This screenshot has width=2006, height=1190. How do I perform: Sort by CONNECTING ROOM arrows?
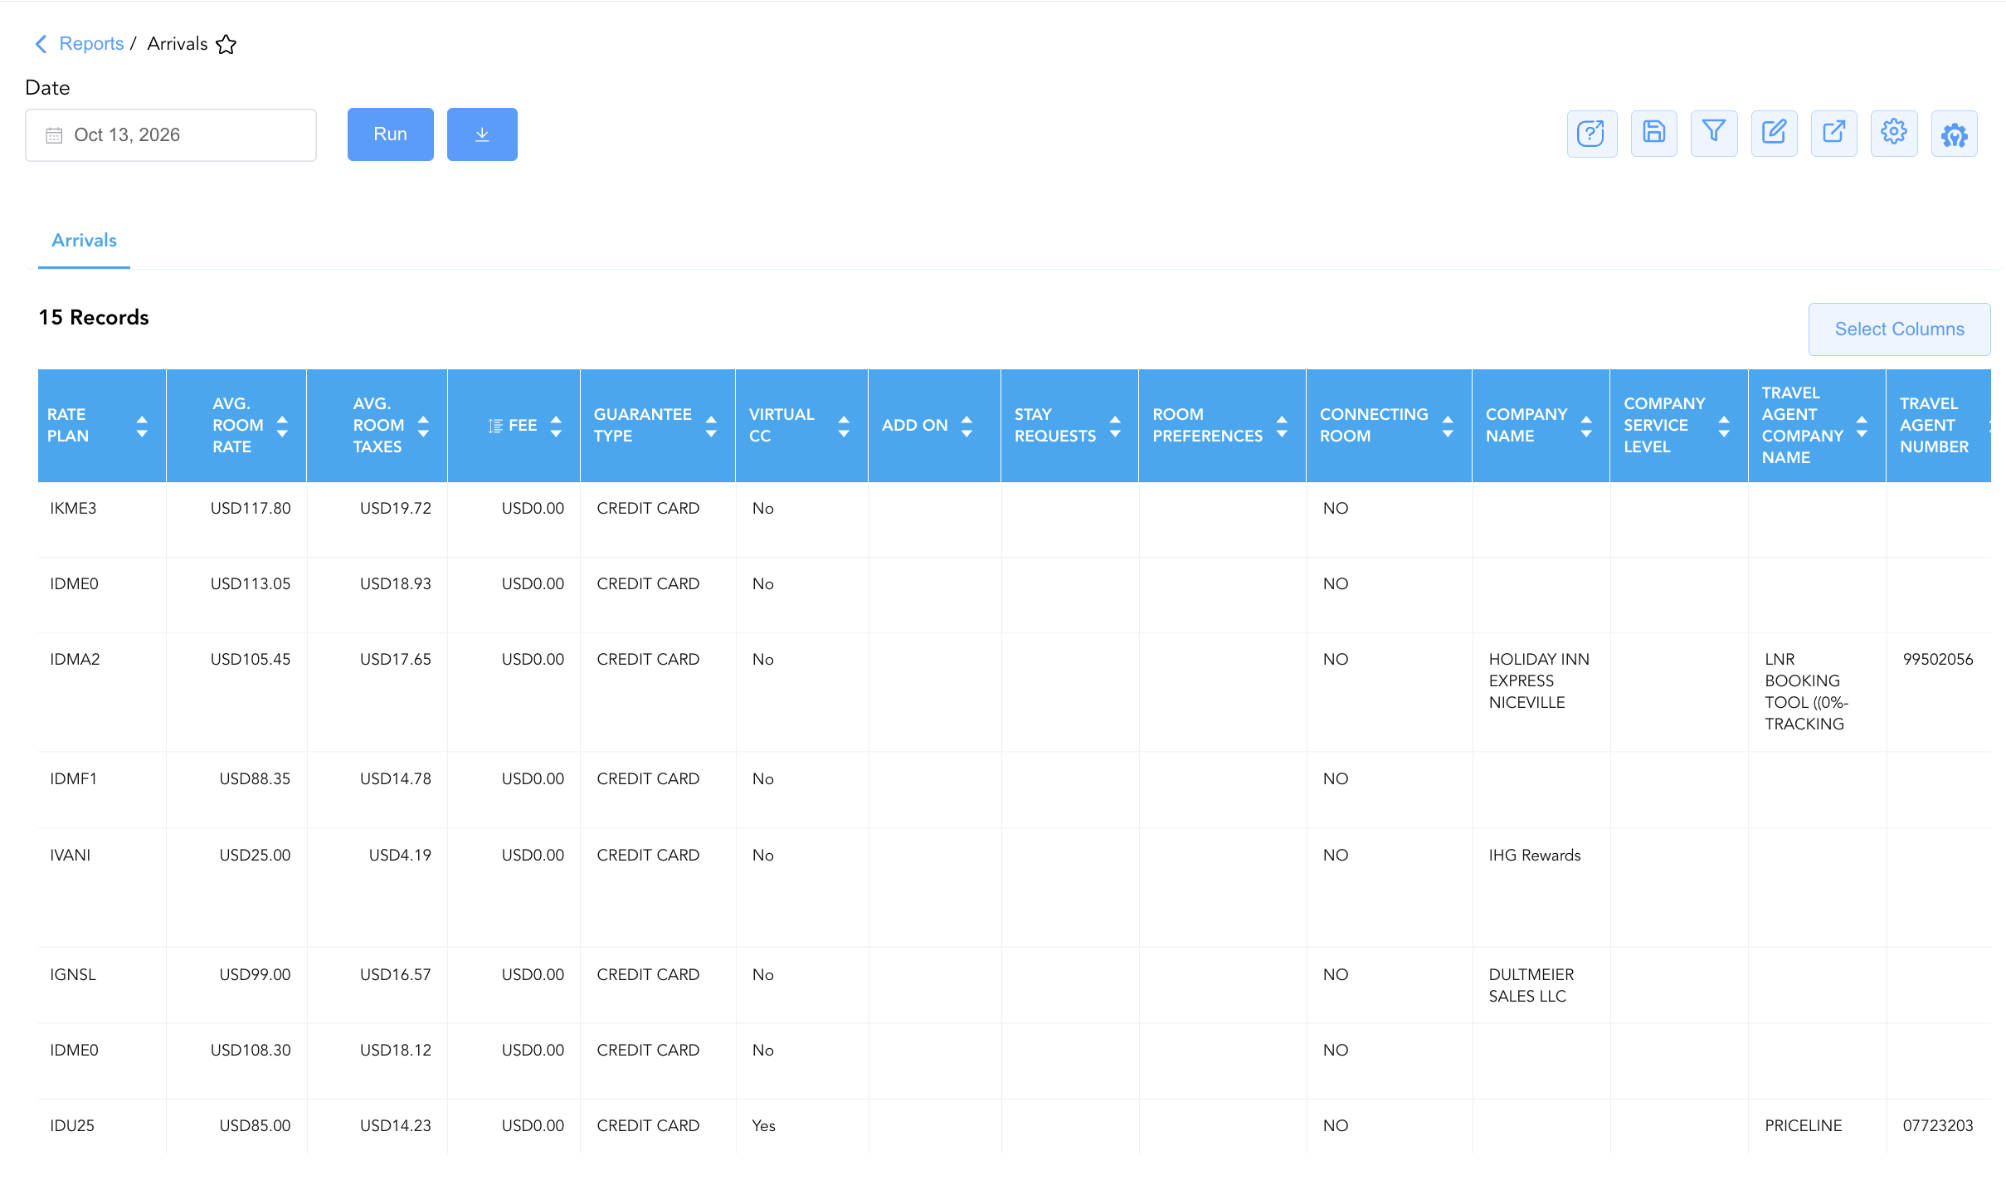coord(1448,426)
